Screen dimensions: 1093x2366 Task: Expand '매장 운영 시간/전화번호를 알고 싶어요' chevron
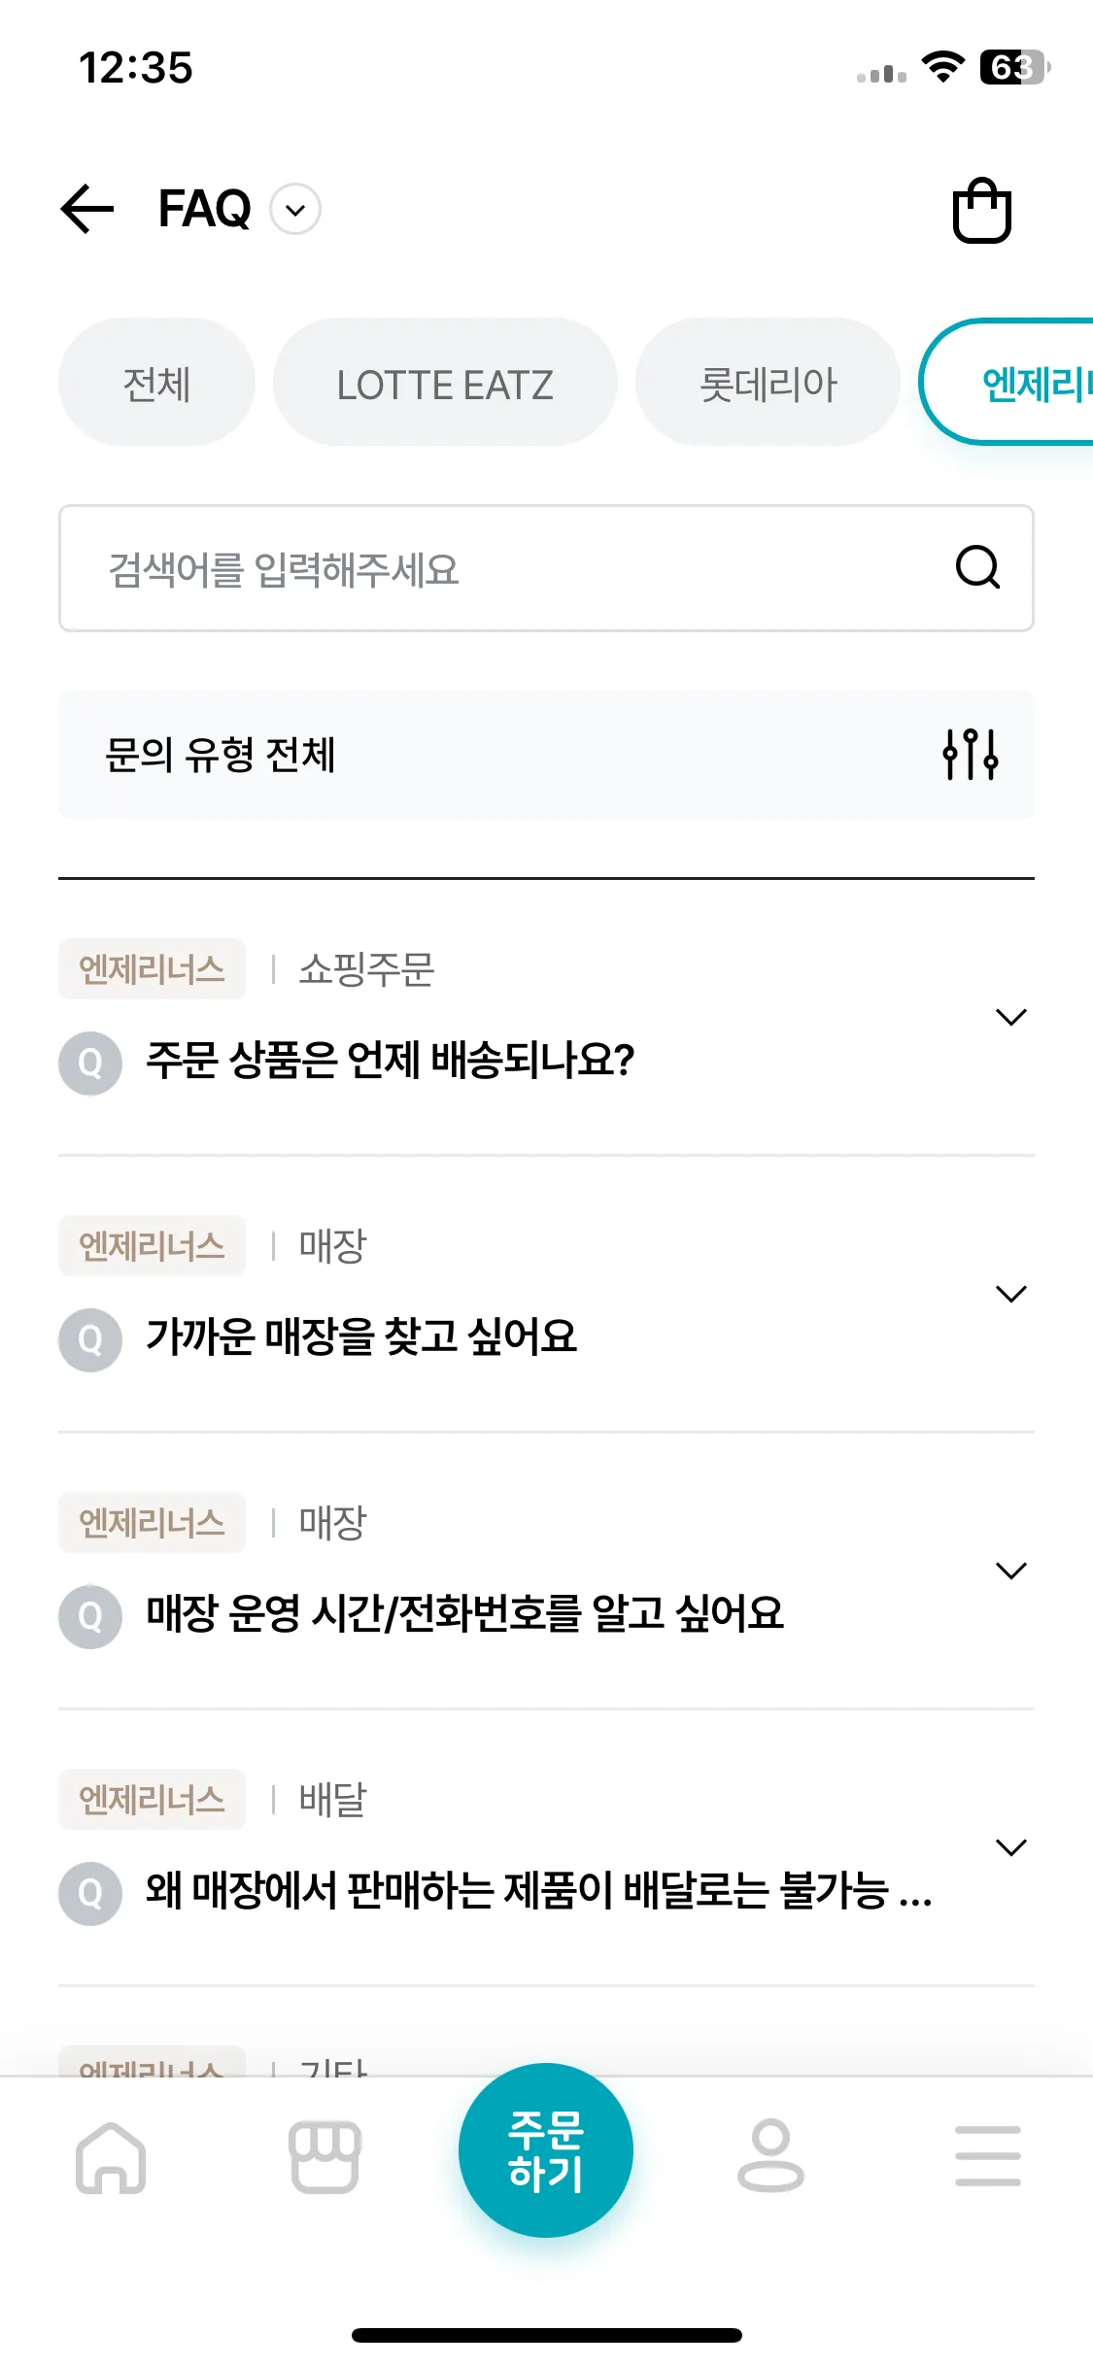[1011, 1571]
